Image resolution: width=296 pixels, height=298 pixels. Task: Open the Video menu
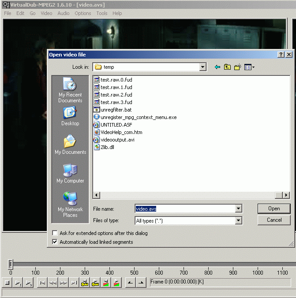(x=46, y=13)
